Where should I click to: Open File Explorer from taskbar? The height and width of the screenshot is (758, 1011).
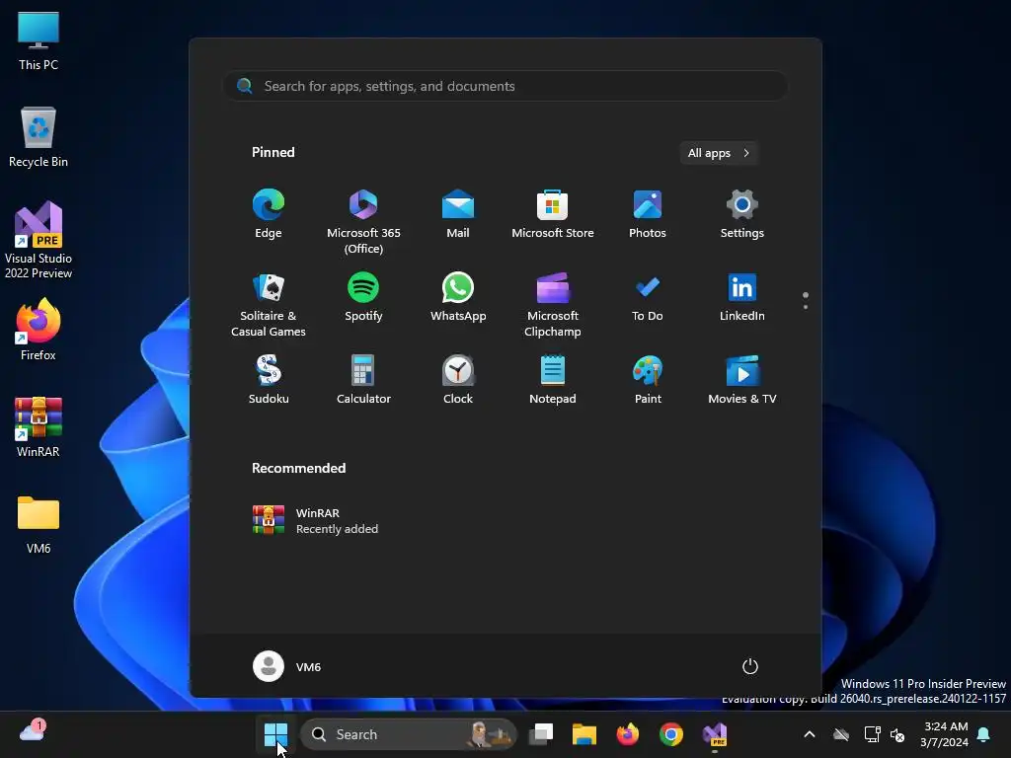tap(584, 734)
